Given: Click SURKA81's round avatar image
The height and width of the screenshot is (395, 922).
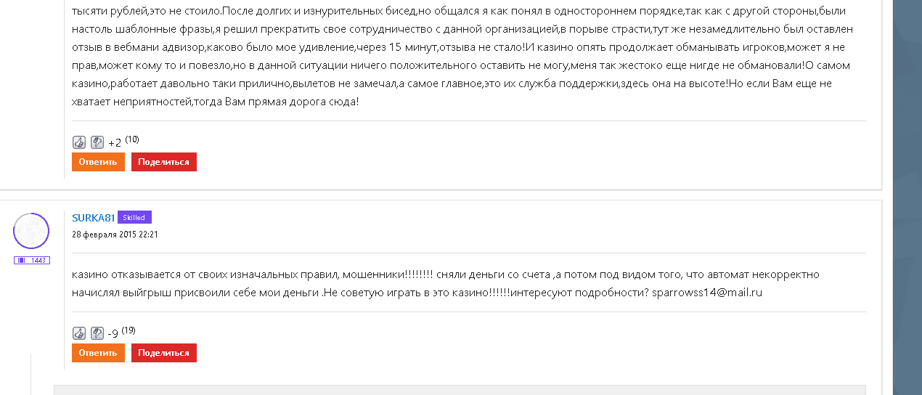Looking at the screenshot, I should point(31,232).
